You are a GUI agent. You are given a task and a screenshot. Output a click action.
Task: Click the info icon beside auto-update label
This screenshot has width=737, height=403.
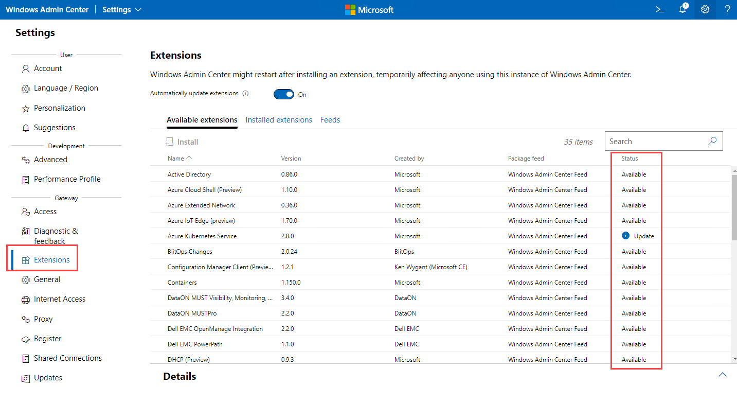pyautogui.click(x=245, y=94)
